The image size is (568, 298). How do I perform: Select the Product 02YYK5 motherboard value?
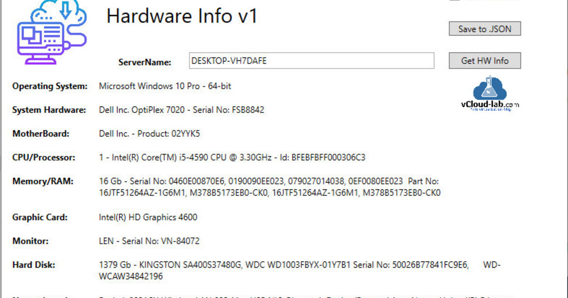click(x=150, y=134)
